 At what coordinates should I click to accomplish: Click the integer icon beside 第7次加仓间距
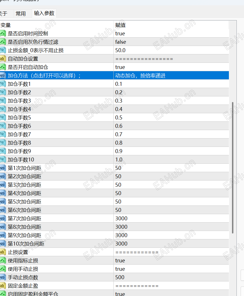coord(3,218)
